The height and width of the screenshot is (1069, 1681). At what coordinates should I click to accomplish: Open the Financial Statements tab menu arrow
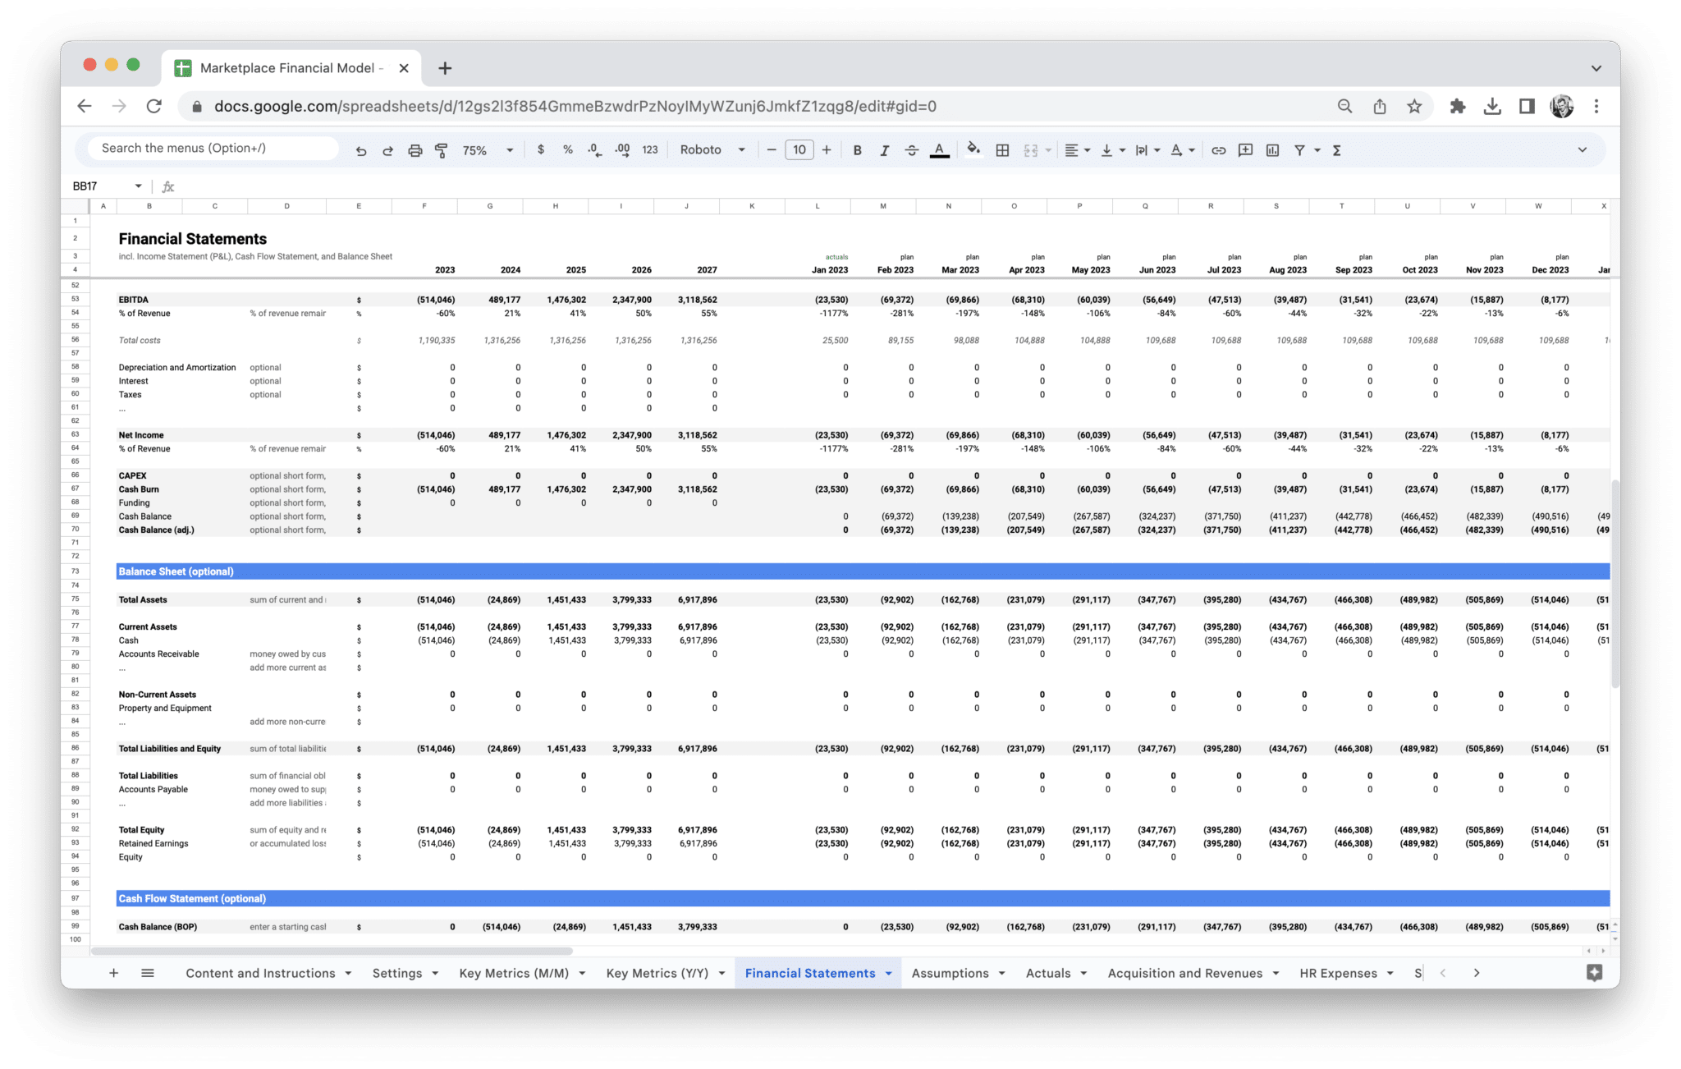tap(888, 972)
